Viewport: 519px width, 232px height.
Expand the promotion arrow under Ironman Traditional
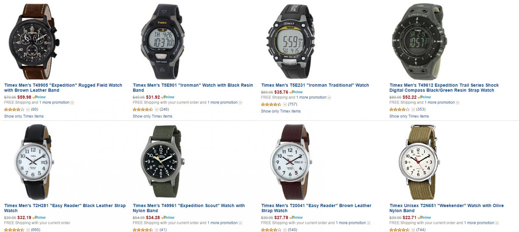[329, 98]
